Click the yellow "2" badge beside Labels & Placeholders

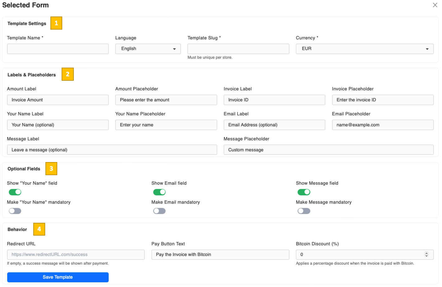click(68, 74)
